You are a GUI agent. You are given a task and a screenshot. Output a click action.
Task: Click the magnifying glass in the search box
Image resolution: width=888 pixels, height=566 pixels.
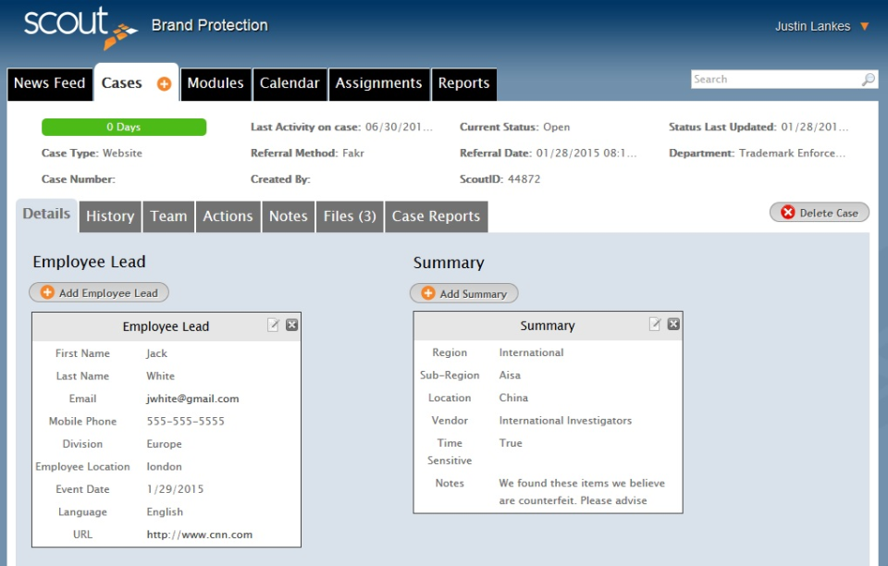[x=868, y=79]
